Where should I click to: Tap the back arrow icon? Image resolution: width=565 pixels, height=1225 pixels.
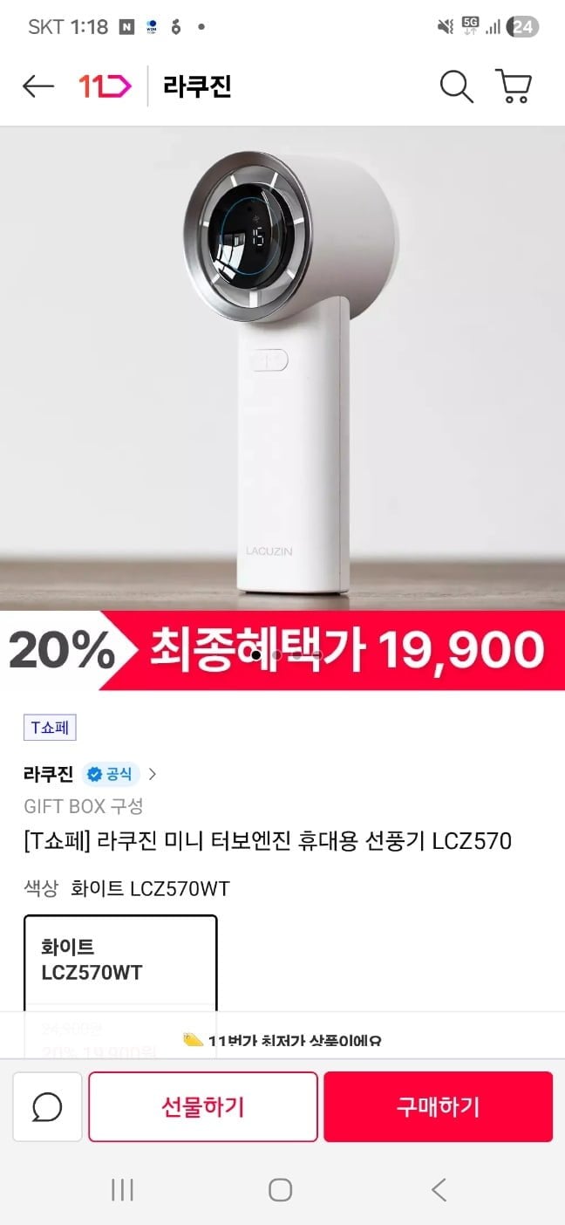(x=38, y=86)
